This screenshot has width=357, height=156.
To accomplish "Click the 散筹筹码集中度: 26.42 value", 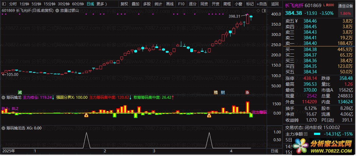I will [x=152, y=97].
